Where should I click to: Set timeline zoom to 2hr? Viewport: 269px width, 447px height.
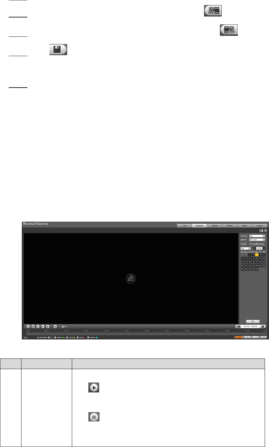coord(246,337)
